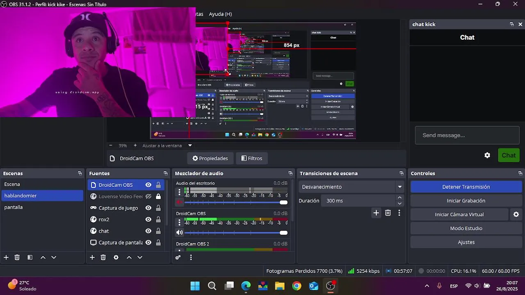
Task: Open source properties gear in Fuentes toolbar
Action: (x=116, y=257)
